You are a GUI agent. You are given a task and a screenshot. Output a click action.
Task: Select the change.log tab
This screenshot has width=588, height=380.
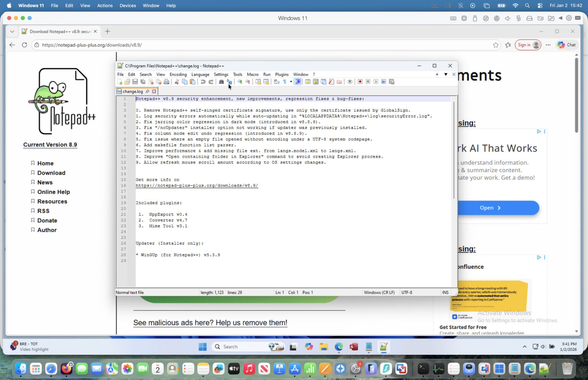(132, 91)
